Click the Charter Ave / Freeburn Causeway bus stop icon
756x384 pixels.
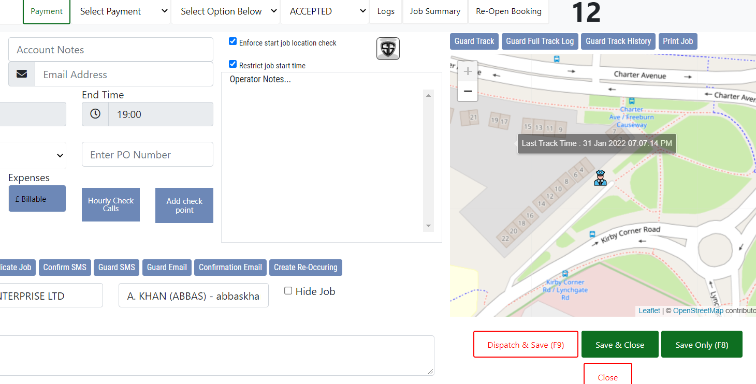[631, 101]
